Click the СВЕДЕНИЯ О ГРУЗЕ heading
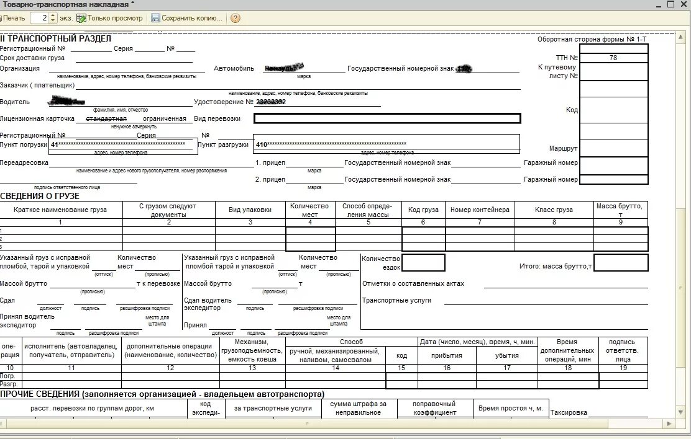This screenshot has width=691, height=439. [x=40, y=196]
